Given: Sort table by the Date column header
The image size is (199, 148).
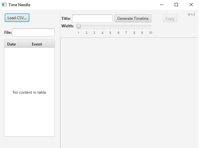Looking at the screenshot, I should click(x=11, y=44).
